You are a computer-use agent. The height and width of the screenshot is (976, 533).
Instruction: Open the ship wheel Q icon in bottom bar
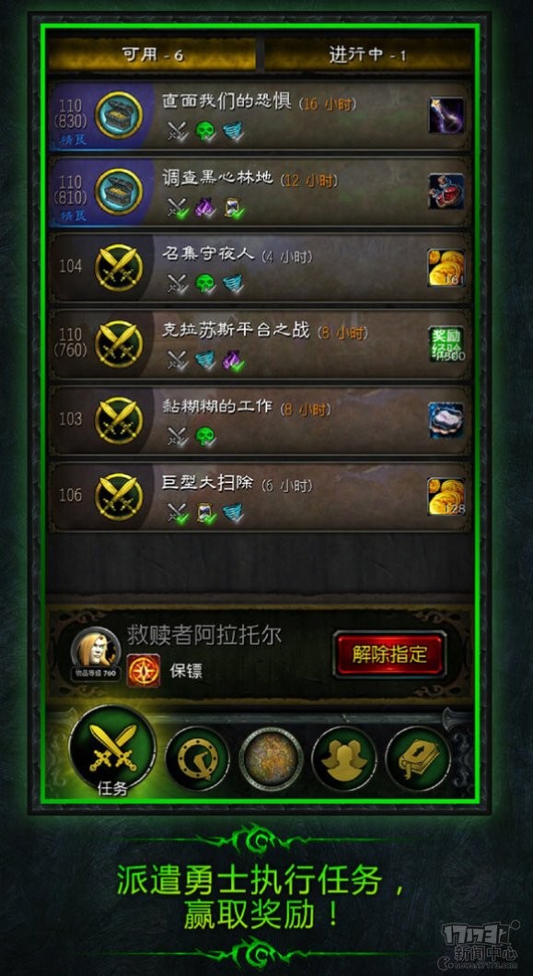pyautogui.click(x=197, y=758)
